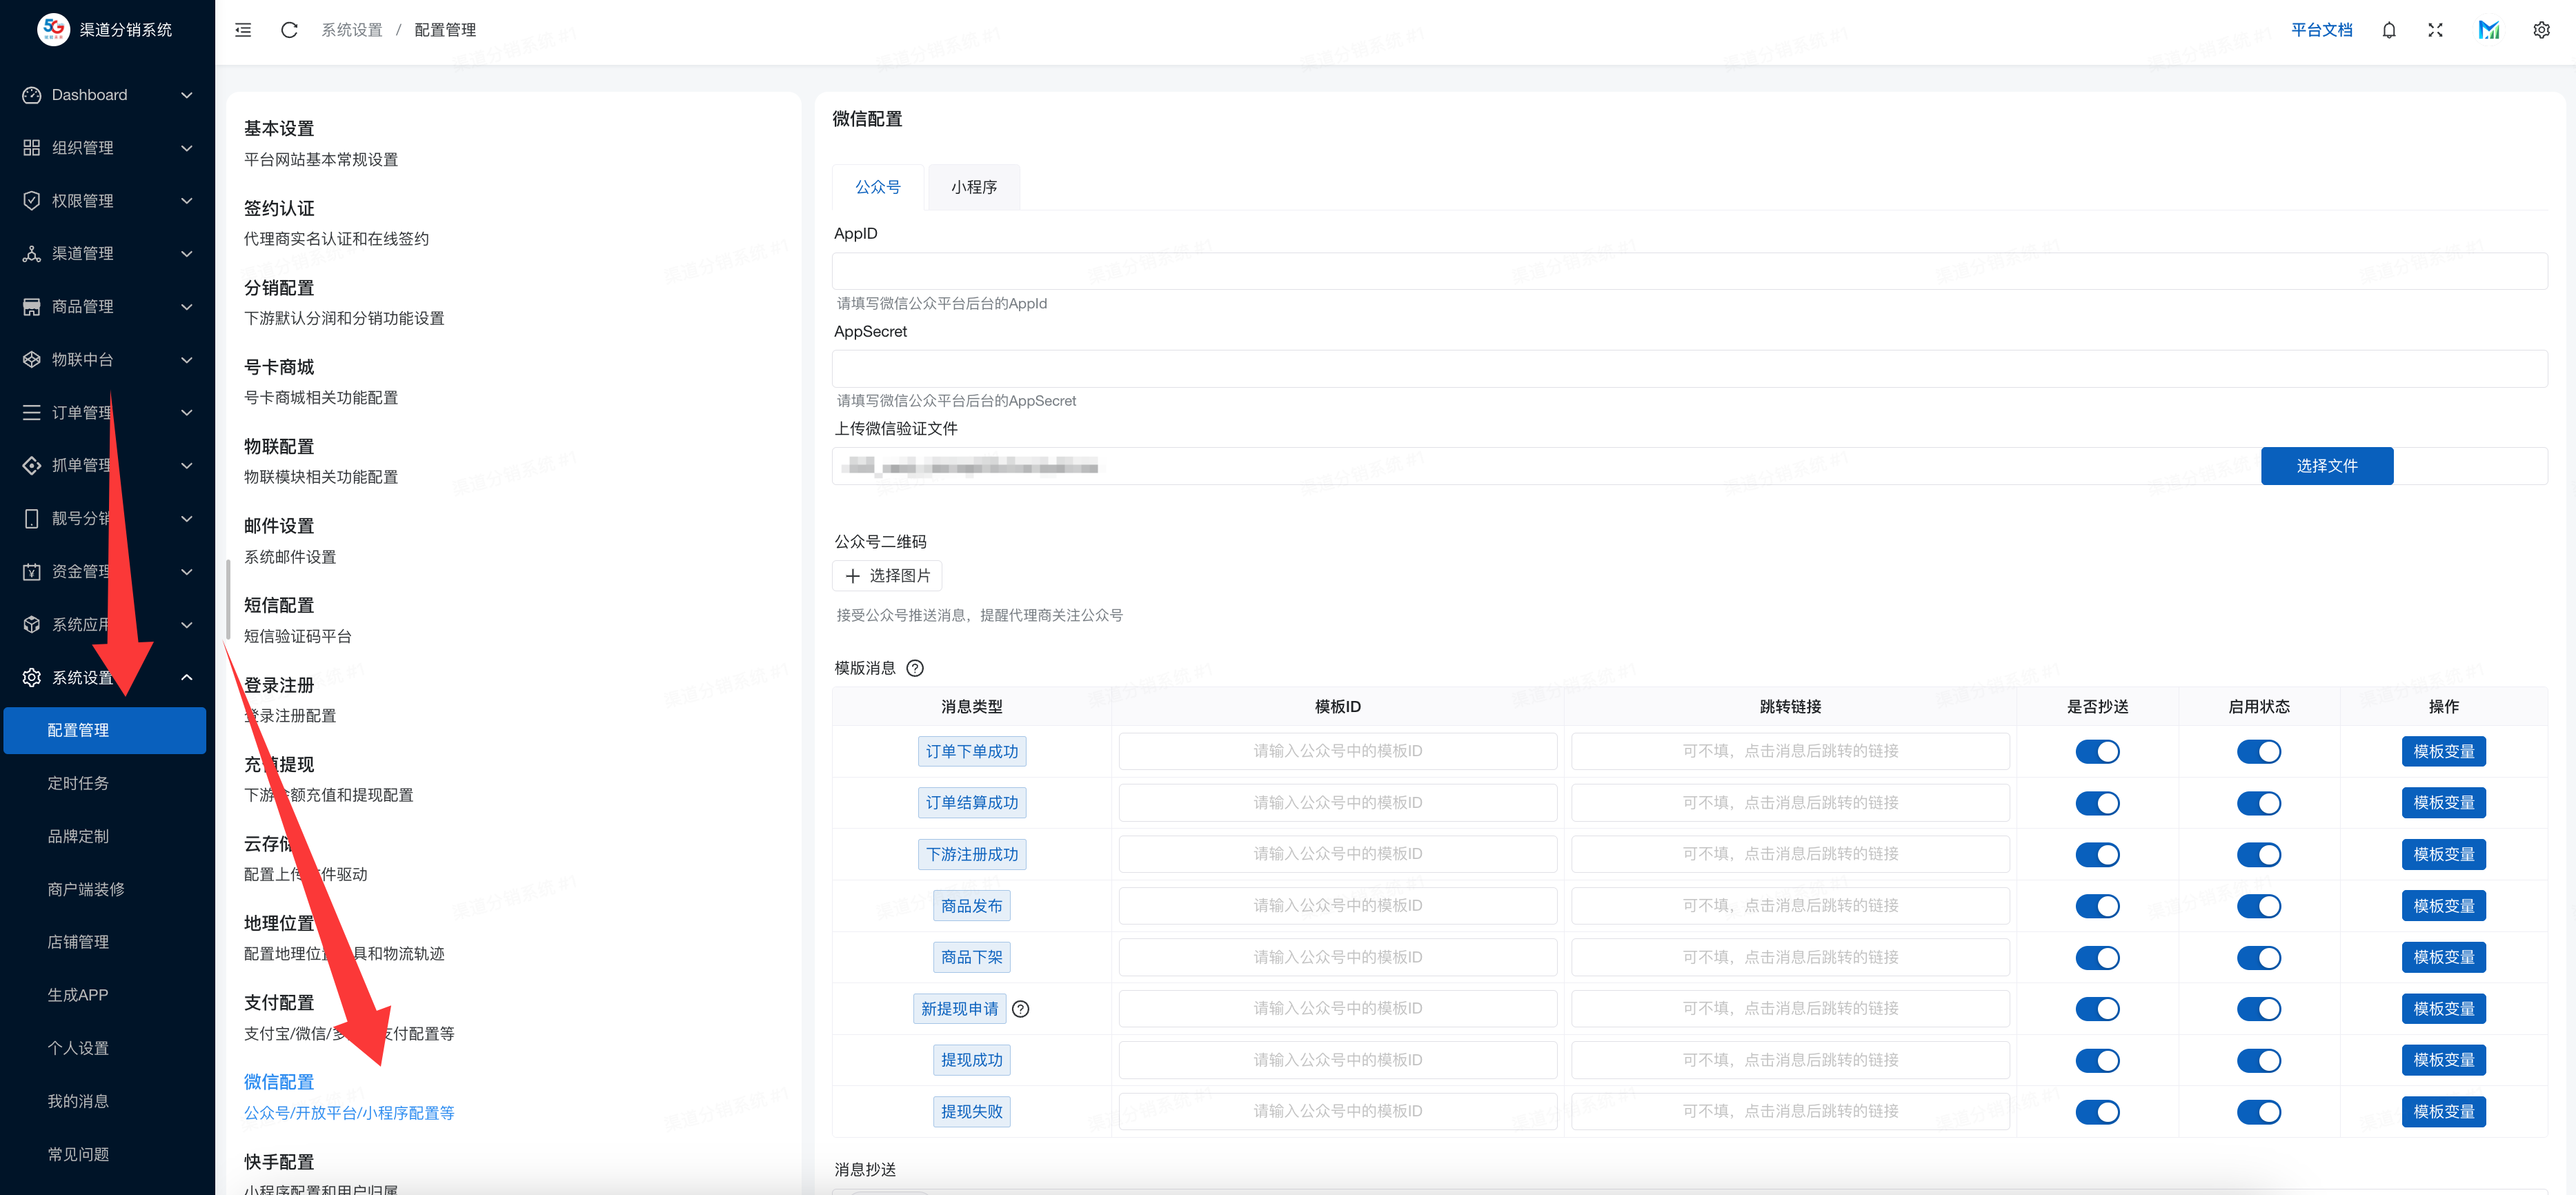This screenshot has height=1195, width=2576.
Task: Disable 启用状态 switch for 商品发布
Action: [2258, 906]
